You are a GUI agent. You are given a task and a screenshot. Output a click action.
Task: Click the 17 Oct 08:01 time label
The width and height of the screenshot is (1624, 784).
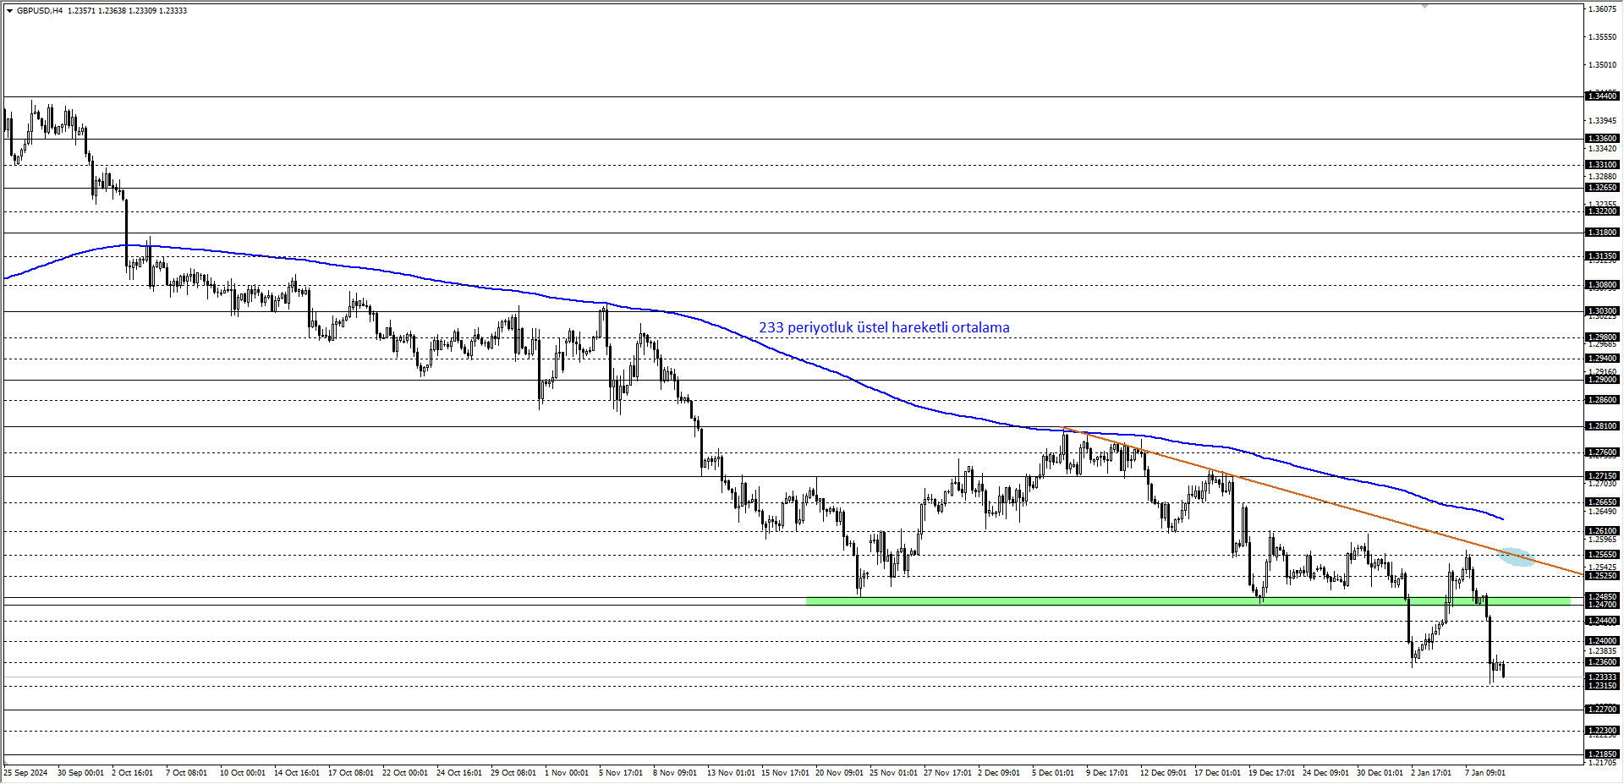click(351, 773)
